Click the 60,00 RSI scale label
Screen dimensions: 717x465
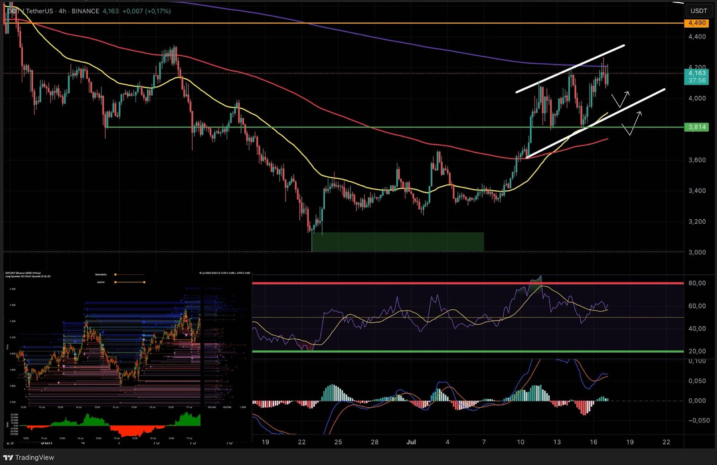click(697, 306)
